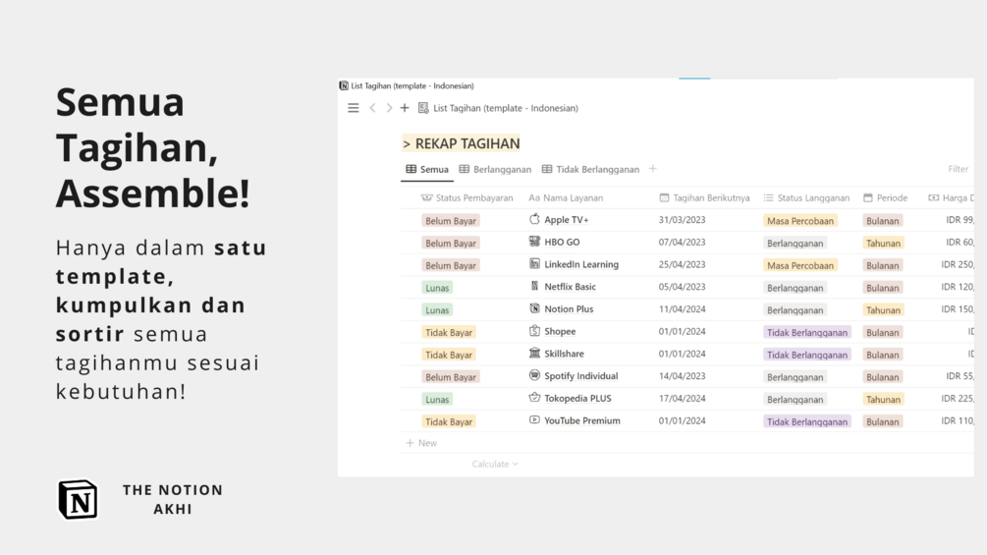The height and width of the screenshot is (555, 987).
Task: Switch to the Semua tab
Action: coord(427,169)
